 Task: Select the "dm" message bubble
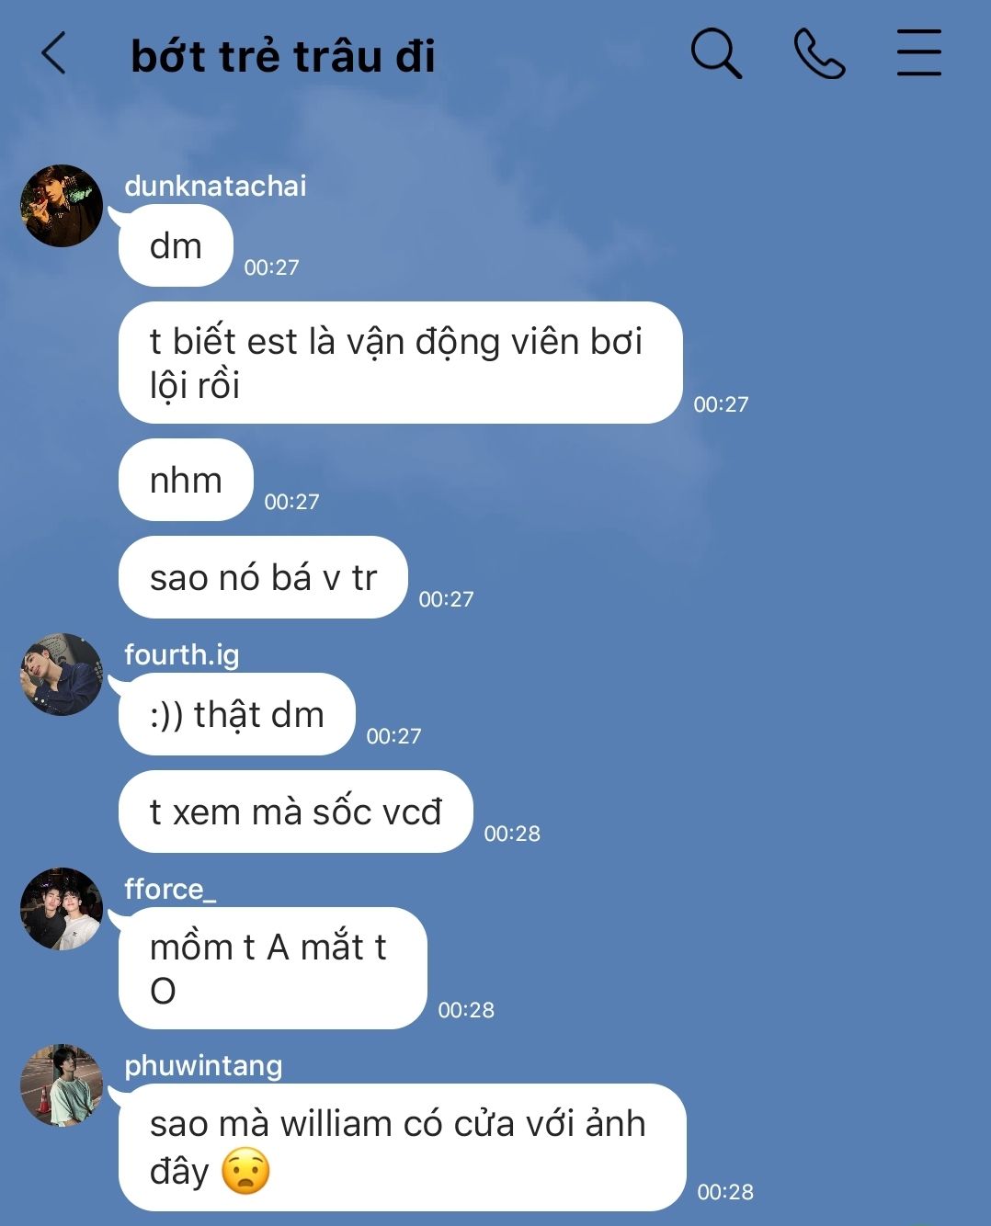[176, 245]
